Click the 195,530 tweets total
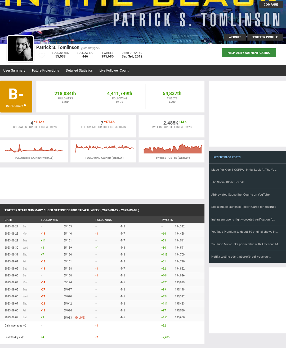The width and height of the screenshot is (286, 348). (x=180, y=311)
